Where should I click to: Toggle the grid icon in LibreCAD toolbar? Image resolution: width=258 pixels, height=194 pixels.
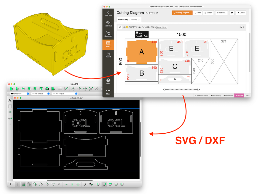pyautogui.click(x=60, y=89)
